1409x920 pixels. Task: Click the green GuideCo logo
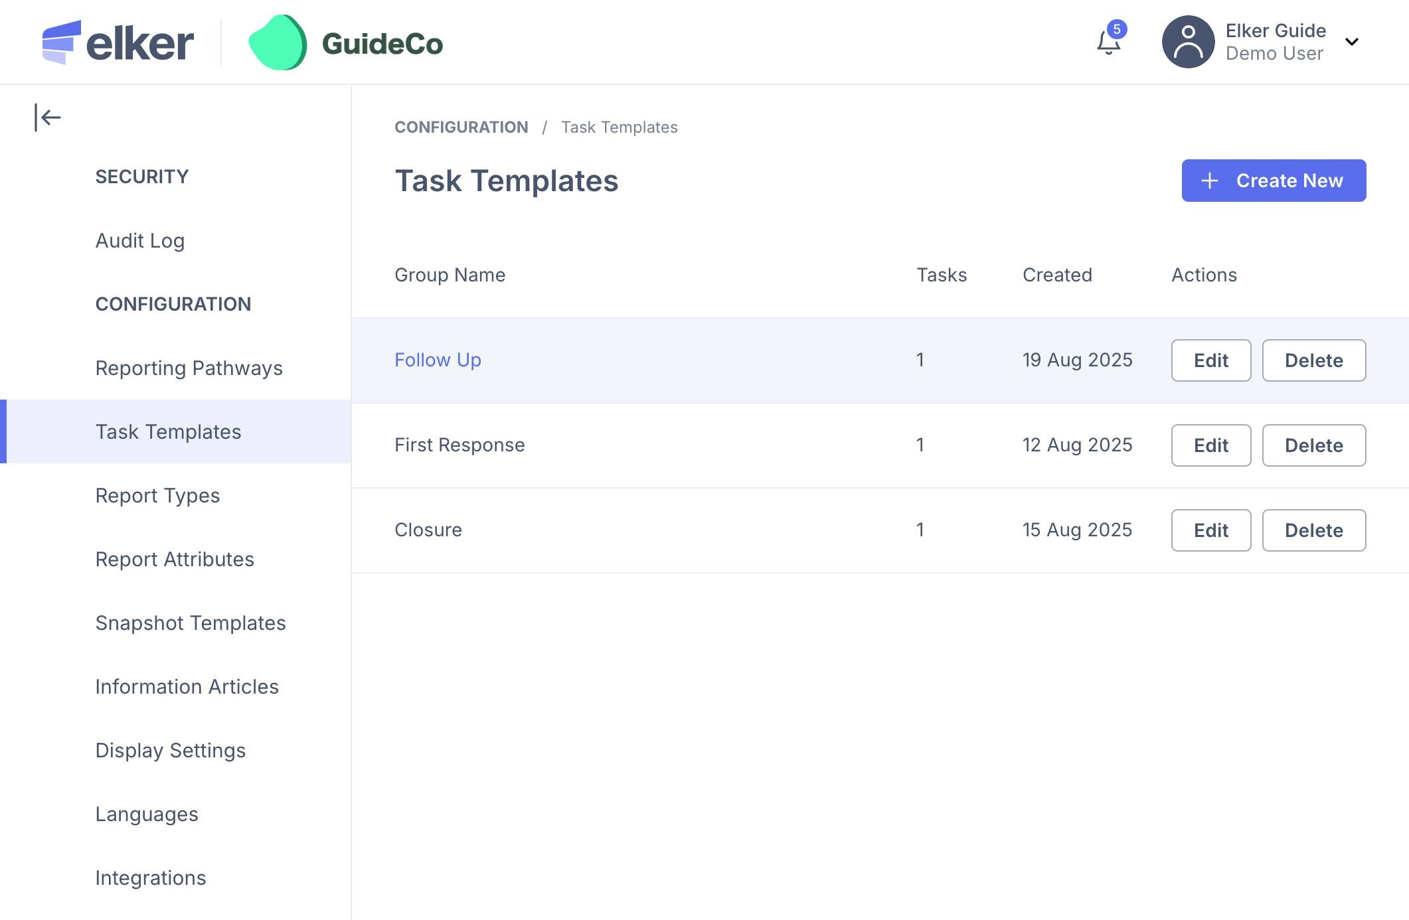pyautogui.click(x=278, y=43)
